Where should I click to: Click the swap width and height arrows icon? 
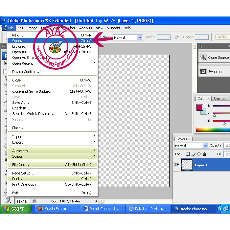(x=177, y=37)
